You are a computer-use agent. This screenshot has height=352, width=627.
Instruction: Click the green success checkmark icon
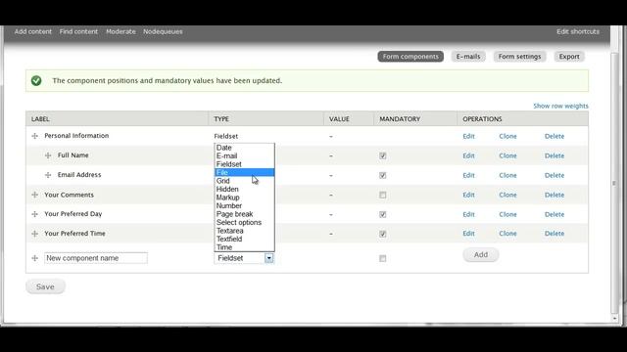coord(36,80)
